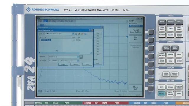Push the OFFSET key
This screenshot has height=106, width=189.
coord(179,61)
